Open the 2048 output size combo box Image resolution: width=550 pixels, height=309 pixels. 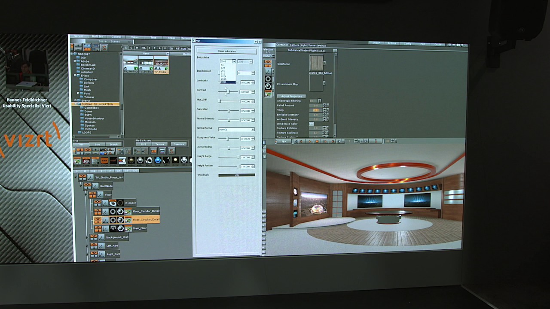[x=228, y=61]
